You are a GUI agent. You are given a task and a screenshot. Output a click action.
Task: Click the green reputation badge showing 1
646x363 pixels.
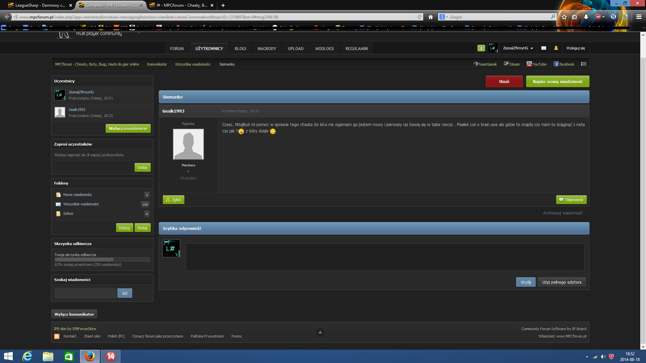pyautogui.click(x=481, y=48)
